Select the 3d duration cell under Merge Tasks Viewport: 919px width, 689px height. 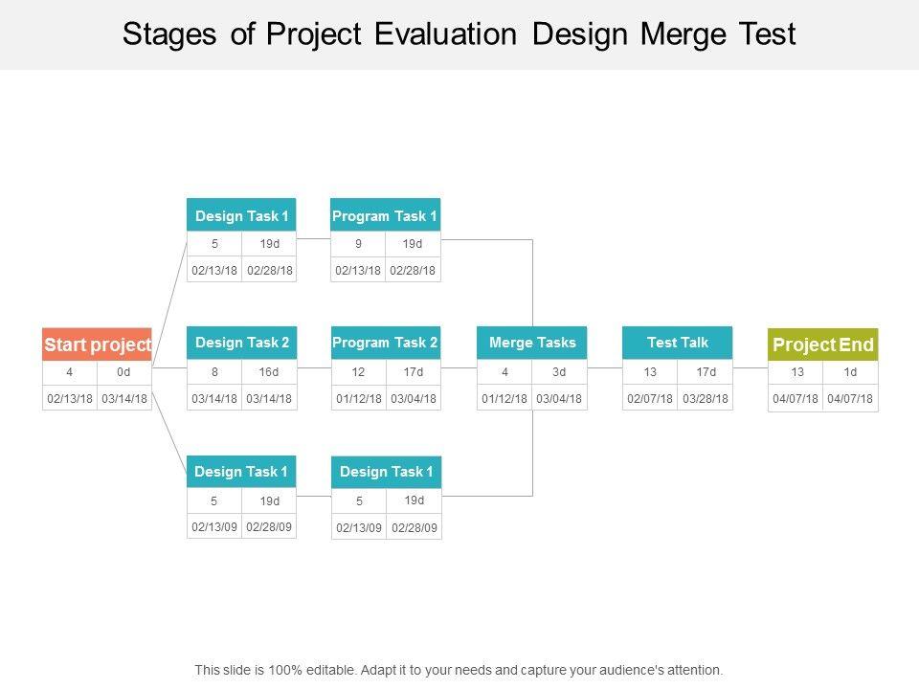click(560, 373)
